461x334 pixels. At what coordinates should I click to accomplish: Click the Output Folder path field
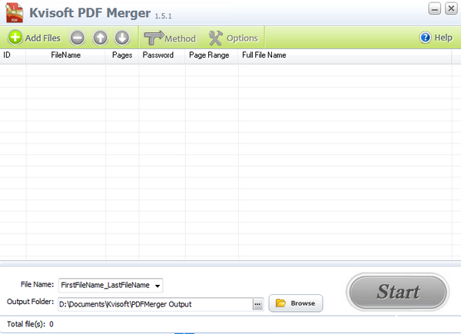pyautogui.click(x=154, y=304)
